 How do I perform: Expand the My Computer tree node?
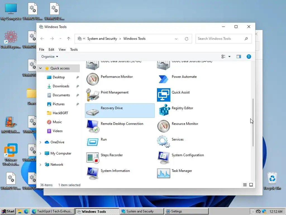pyautogui.click(x=40, y=153)
